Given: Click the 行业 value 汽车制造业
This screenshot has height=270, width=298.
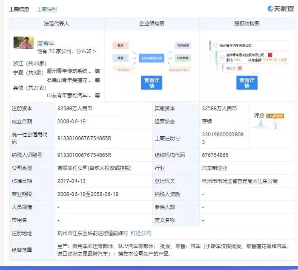Looking at the screenshot, I should pyautogui.click(x=215, y=168).
